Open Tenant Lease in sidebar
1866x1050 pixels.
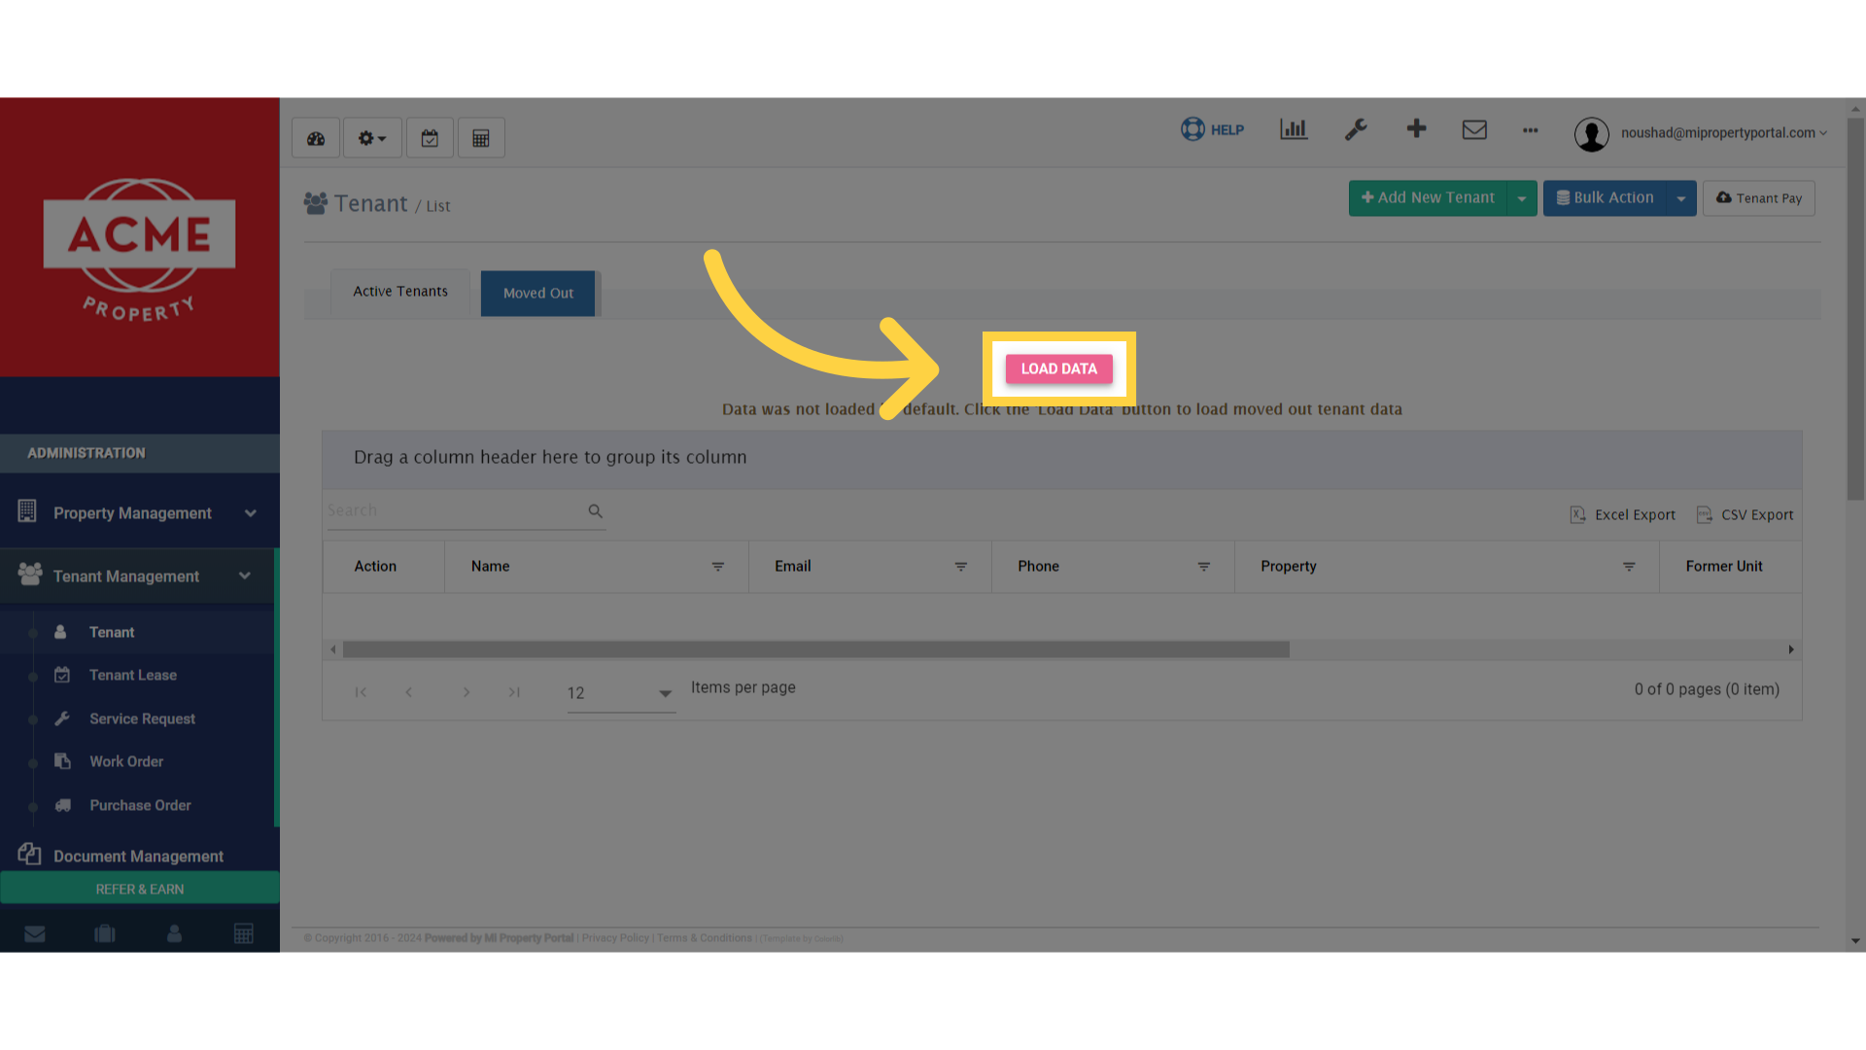click(133, 676)
